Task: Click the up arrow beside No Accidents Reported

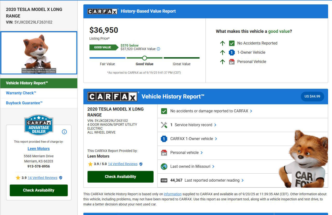Action: (222, 43)
